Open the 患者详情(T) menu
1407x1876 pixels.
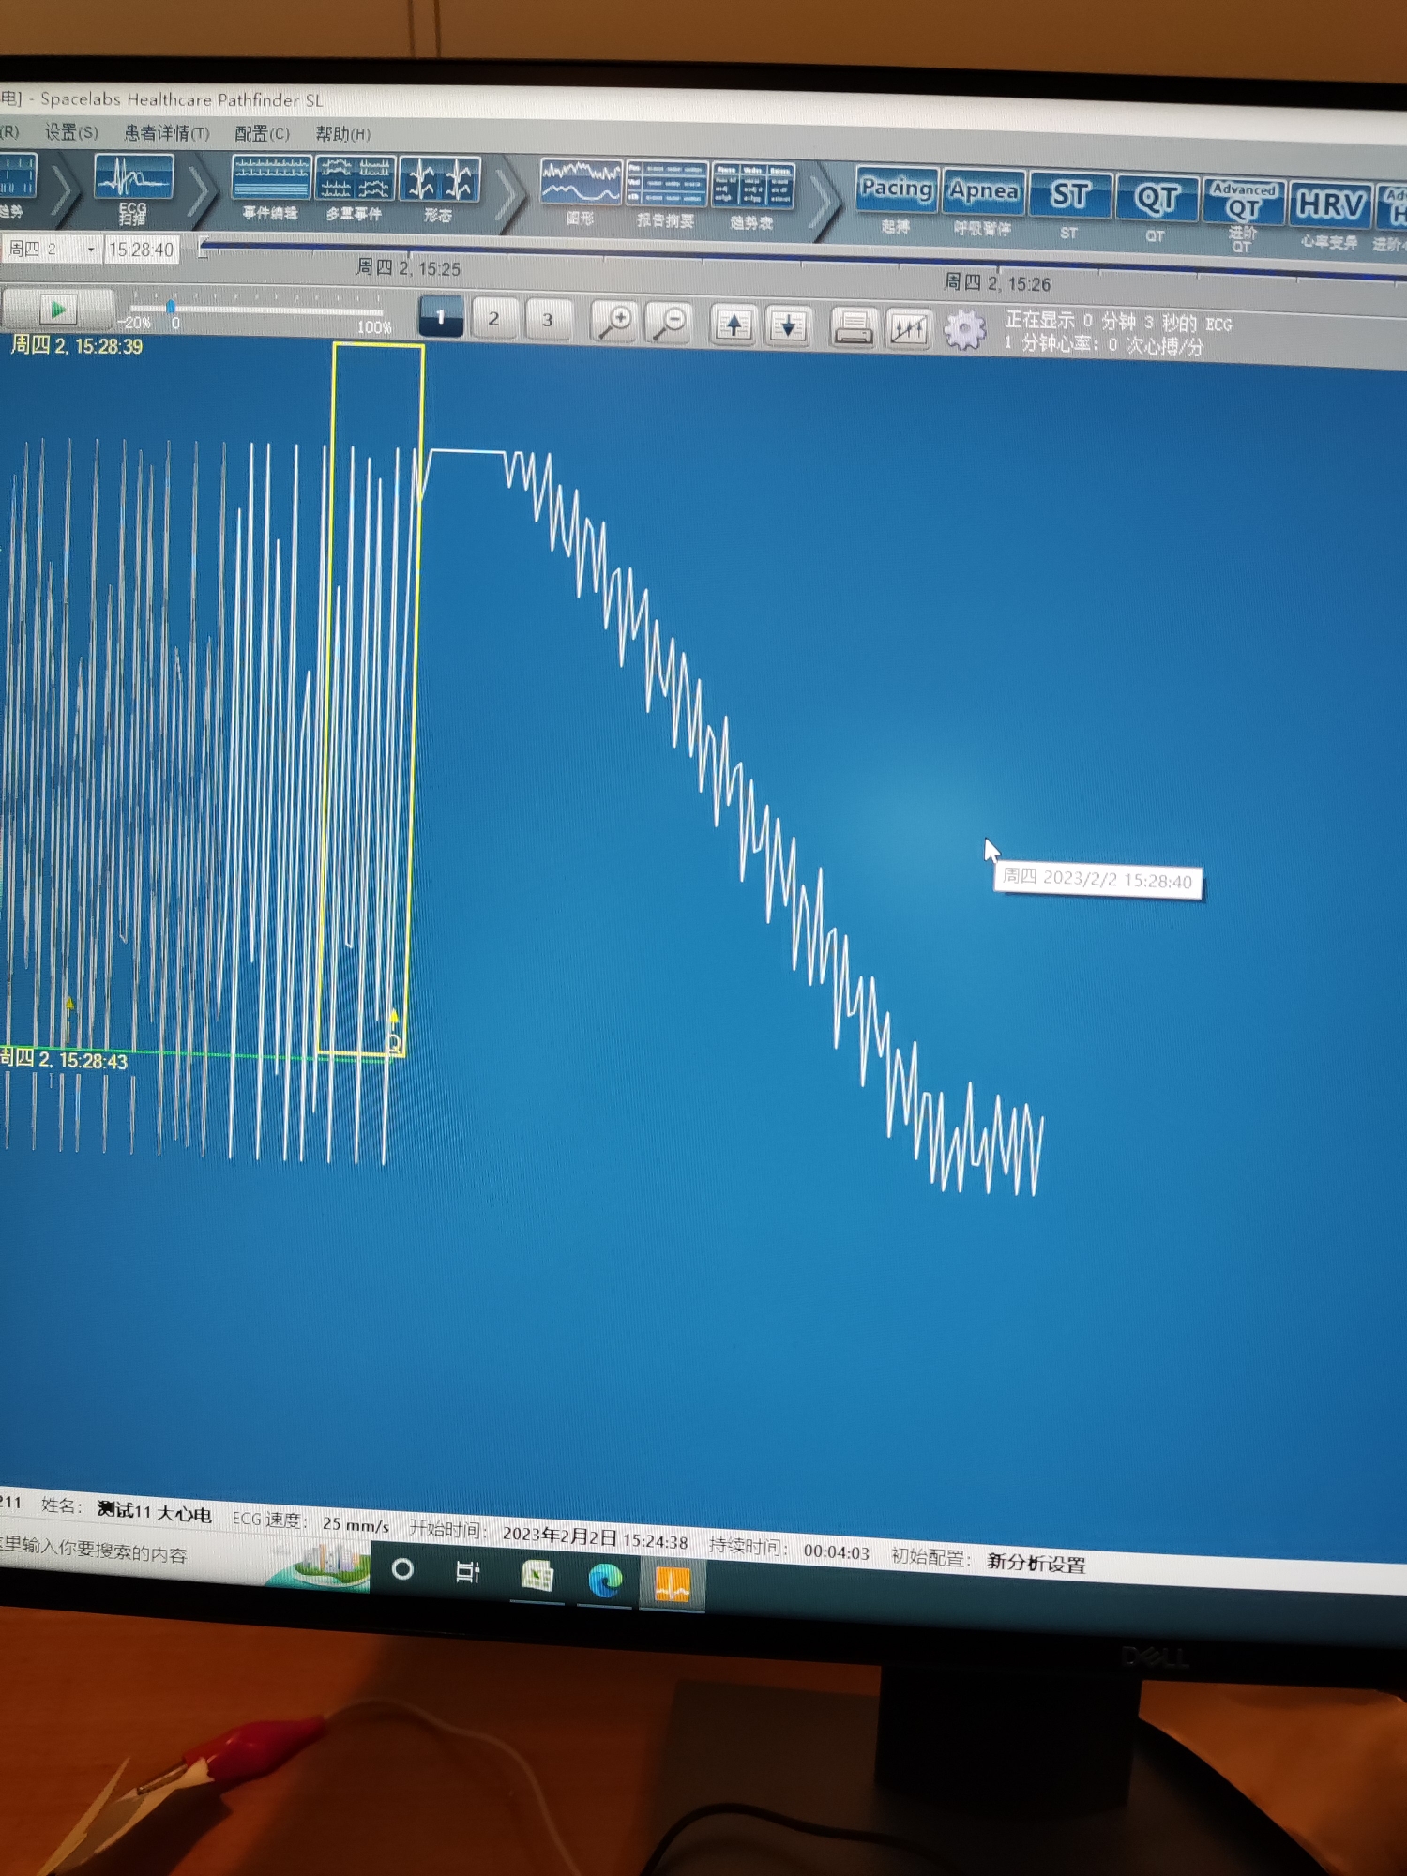click(x=167, y=133)
